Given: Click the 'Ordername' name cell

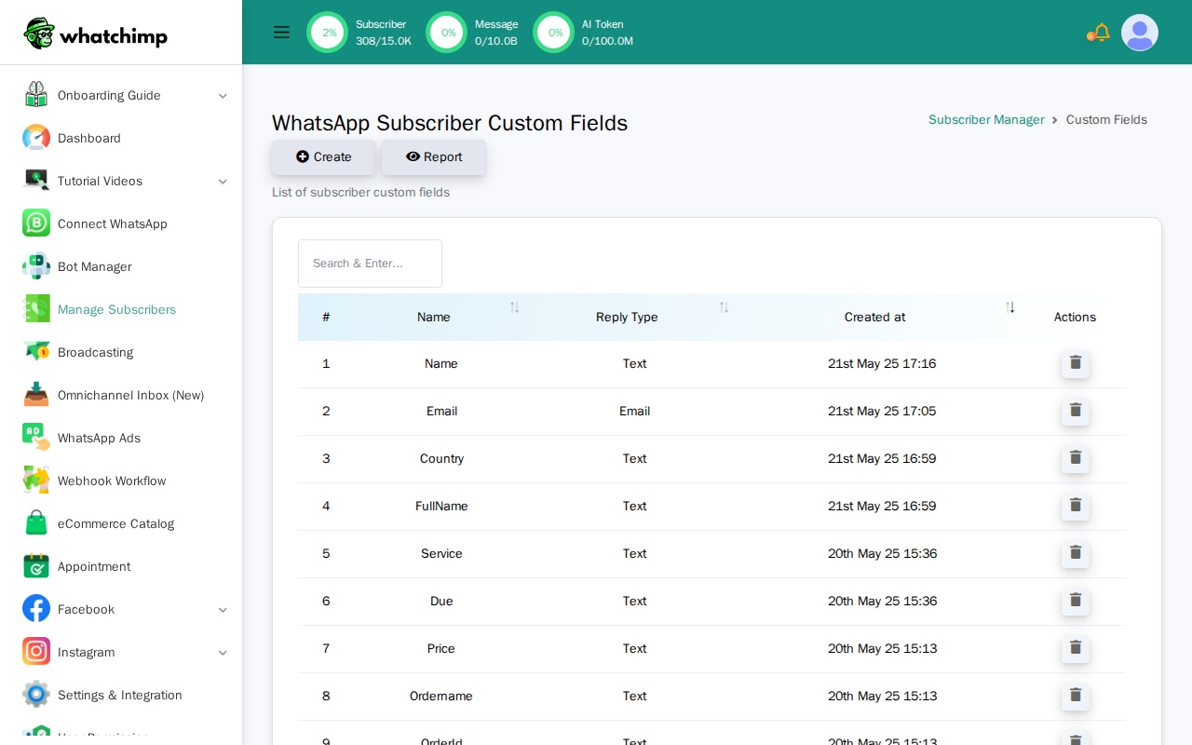Looking at the screenshot, I should pyautogui.click(x=441, y=696).
